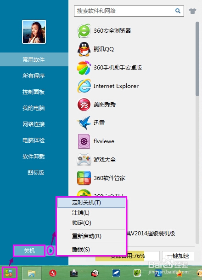Click the 一键加速 button
The height and width of the screenshot is (280, 202).
178,256
